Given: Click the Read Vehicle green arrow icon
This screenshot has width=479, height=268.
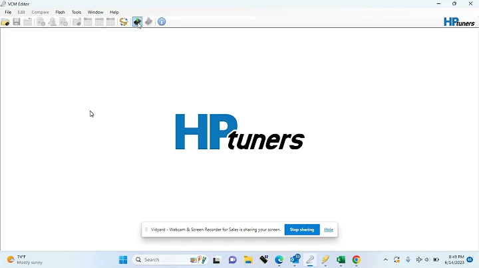Looking at the screenshot, I should [x=137, y=22].
